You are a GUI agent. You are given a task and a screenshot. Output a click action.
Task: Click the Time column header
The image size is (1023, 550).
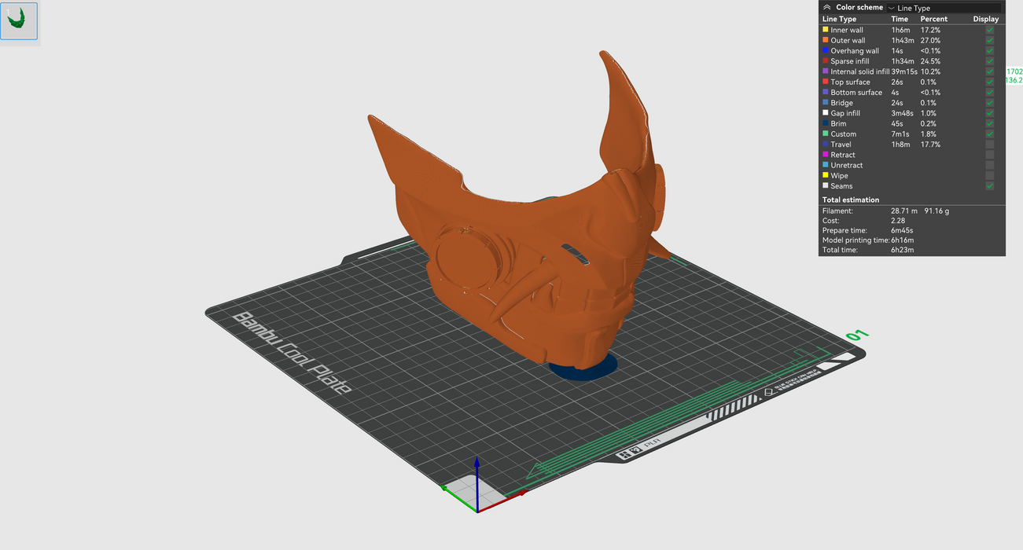point(900,19)
